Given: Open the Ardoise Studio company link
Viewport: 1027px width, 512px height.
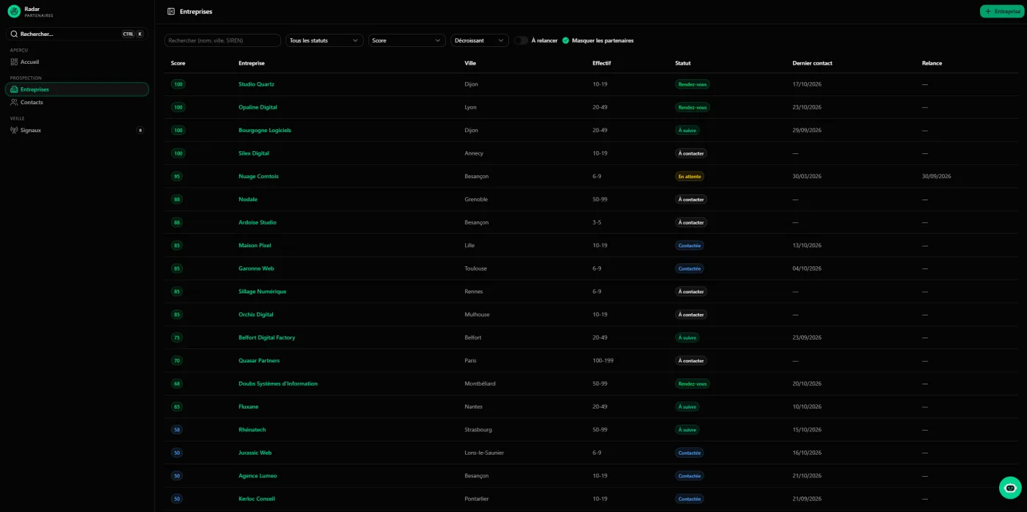Looking at the screenshot, I should (257, 222).
